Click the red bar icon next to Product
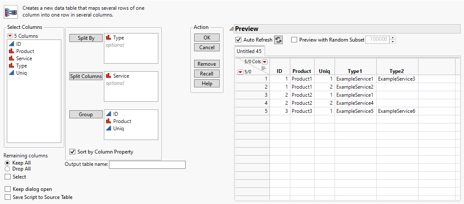Screen dimensions: 464x204 [x=11, y=51]
